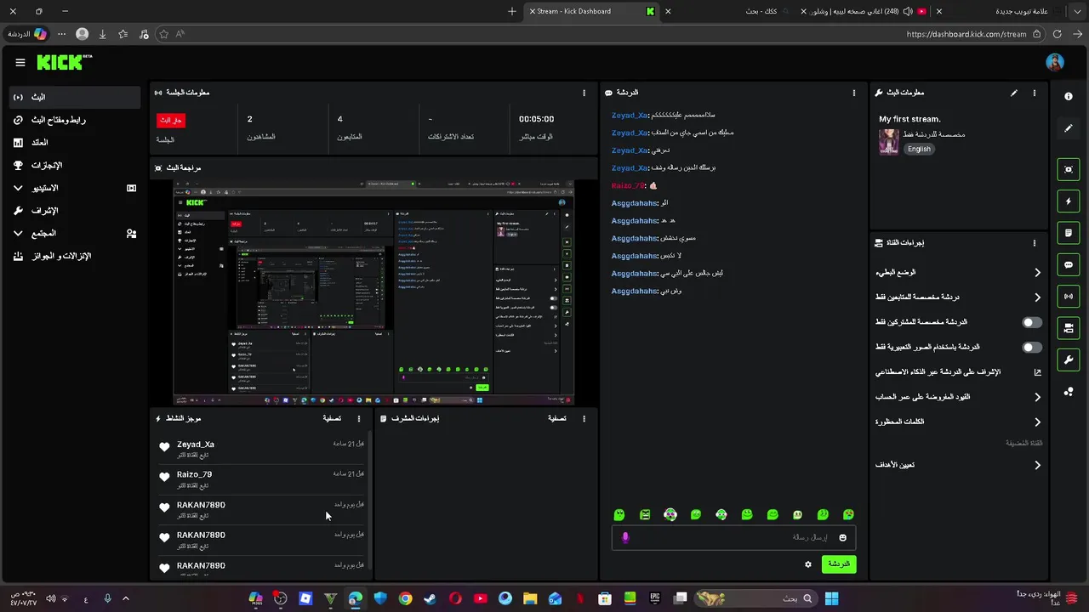Viewport: 1089px width, 612px height.
Task: Click the activity feed filter button
Action: (x=332, y=418)
